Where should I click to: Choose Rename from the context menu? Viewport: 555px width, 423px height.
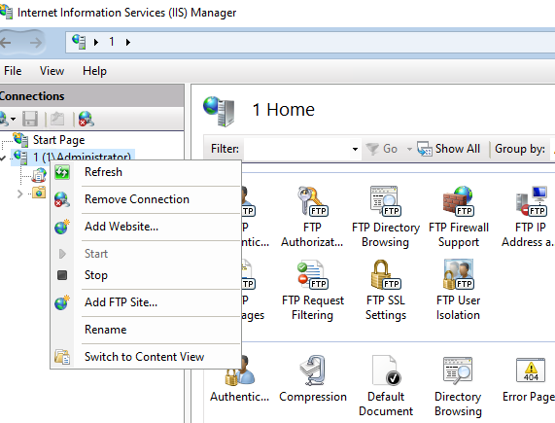tap(146, 330)
